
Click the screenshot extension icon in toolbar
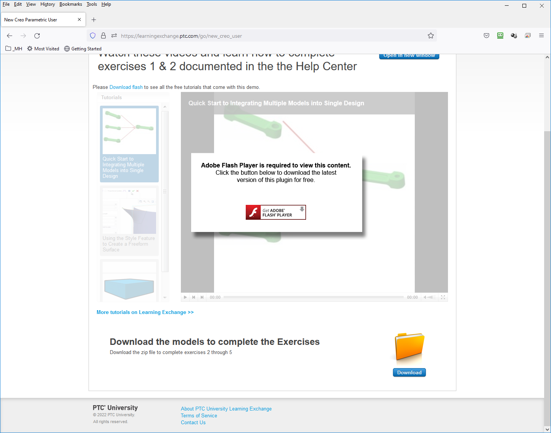click(528, 35)
